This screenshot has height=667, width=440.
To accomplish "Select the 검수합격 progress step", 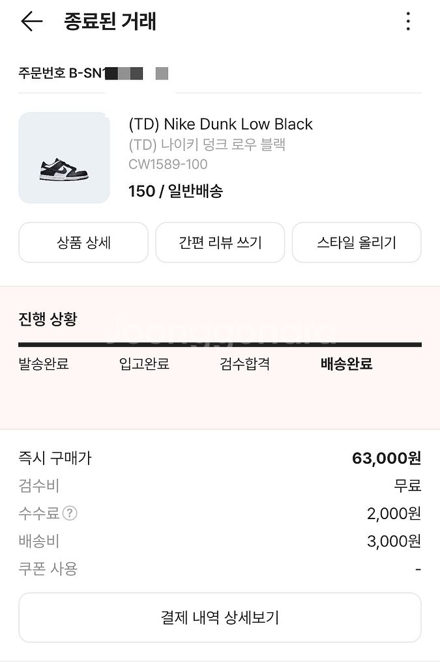I will (245, 364).
